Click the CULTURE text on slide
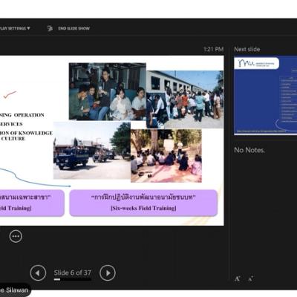 pos(13,139)
